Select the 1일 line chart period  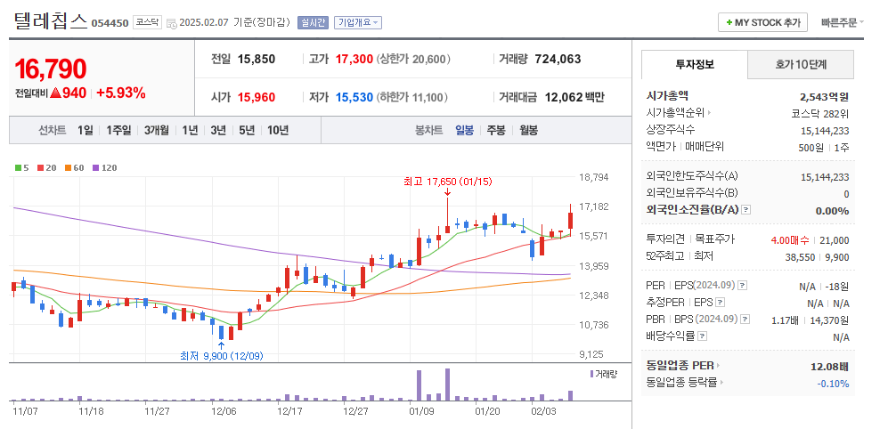85,130
